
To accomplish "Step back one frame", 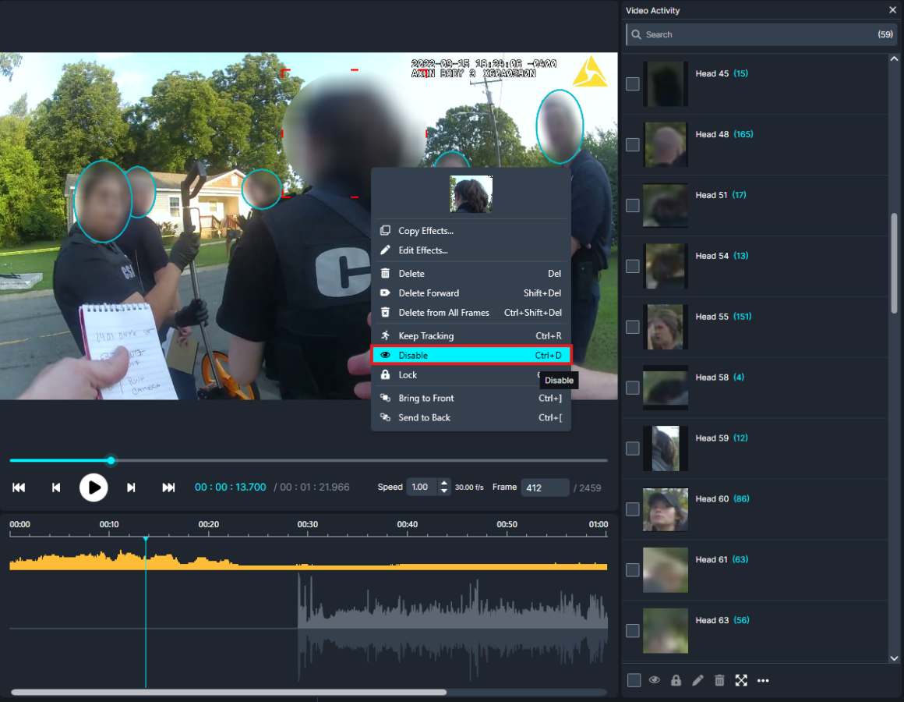I will pos(55,487).
